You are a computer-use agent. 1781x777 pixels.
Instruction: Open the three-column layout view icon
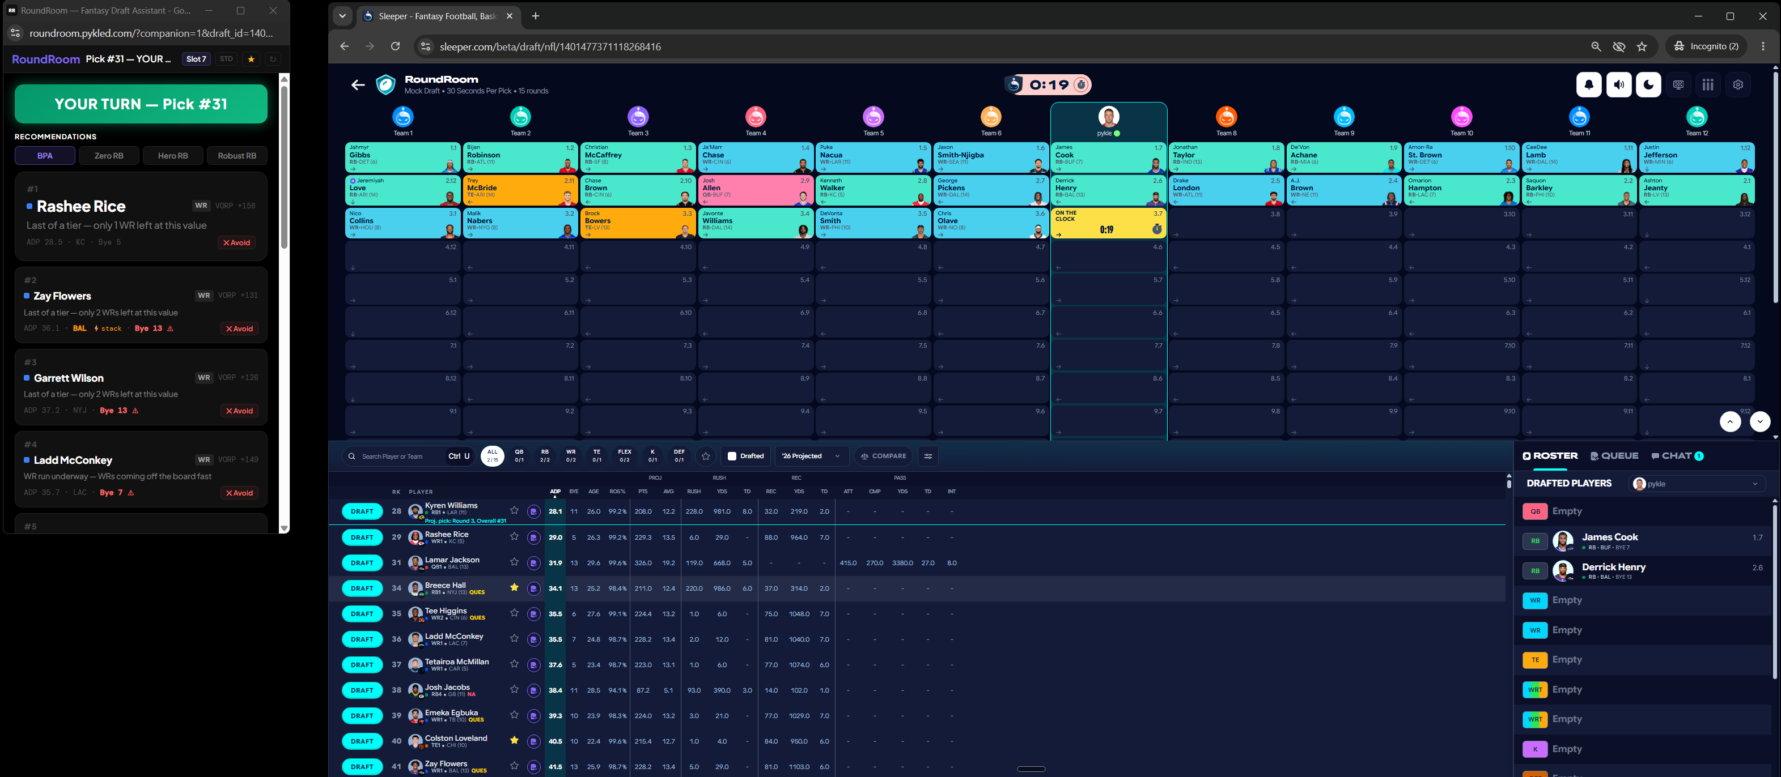pyautogui.click(x=1708, y=84)
